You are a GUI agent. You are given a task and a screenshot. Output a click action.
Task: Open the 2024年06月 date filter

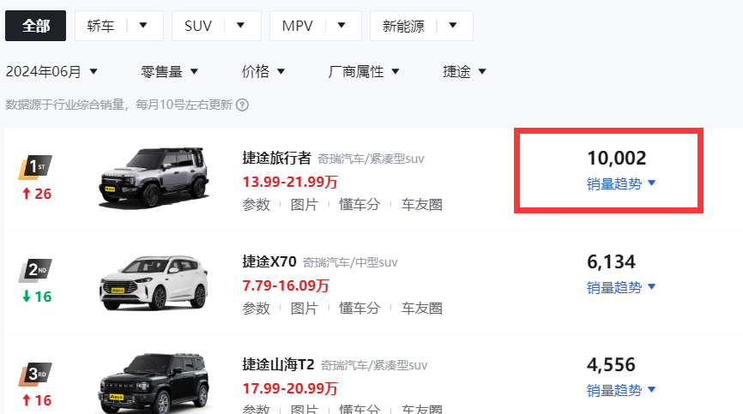[51, 71]
